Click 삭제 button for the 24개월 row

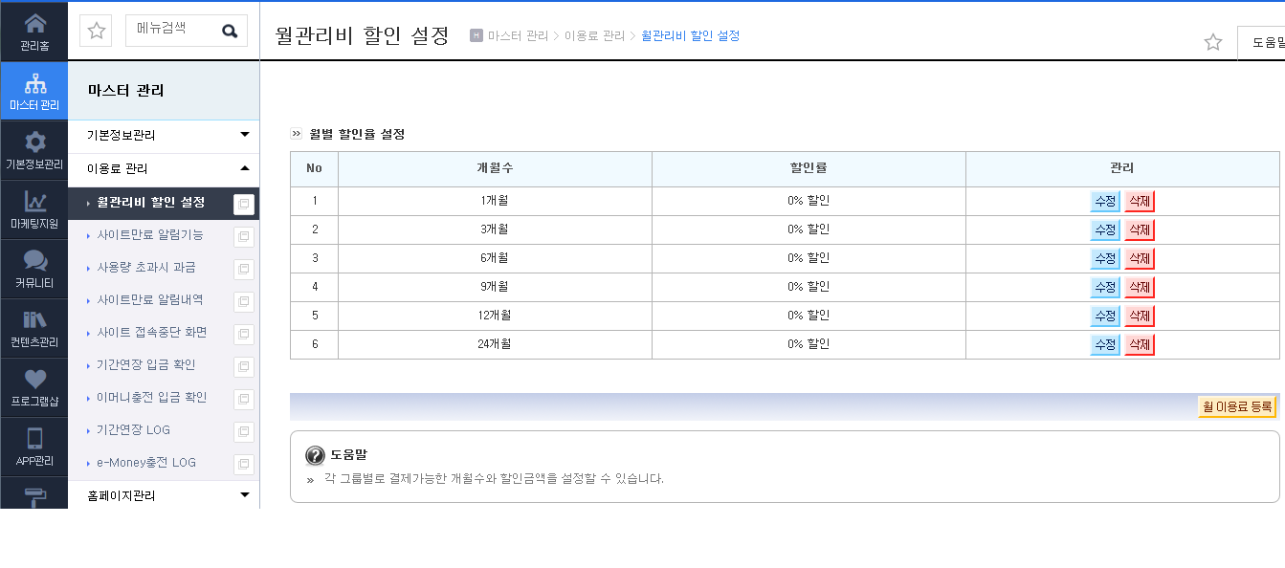click(x=1140, y=345)
